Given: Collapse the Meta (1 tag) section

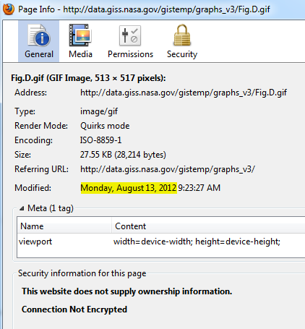Looking at the screenshot, I should pos(22,208).
